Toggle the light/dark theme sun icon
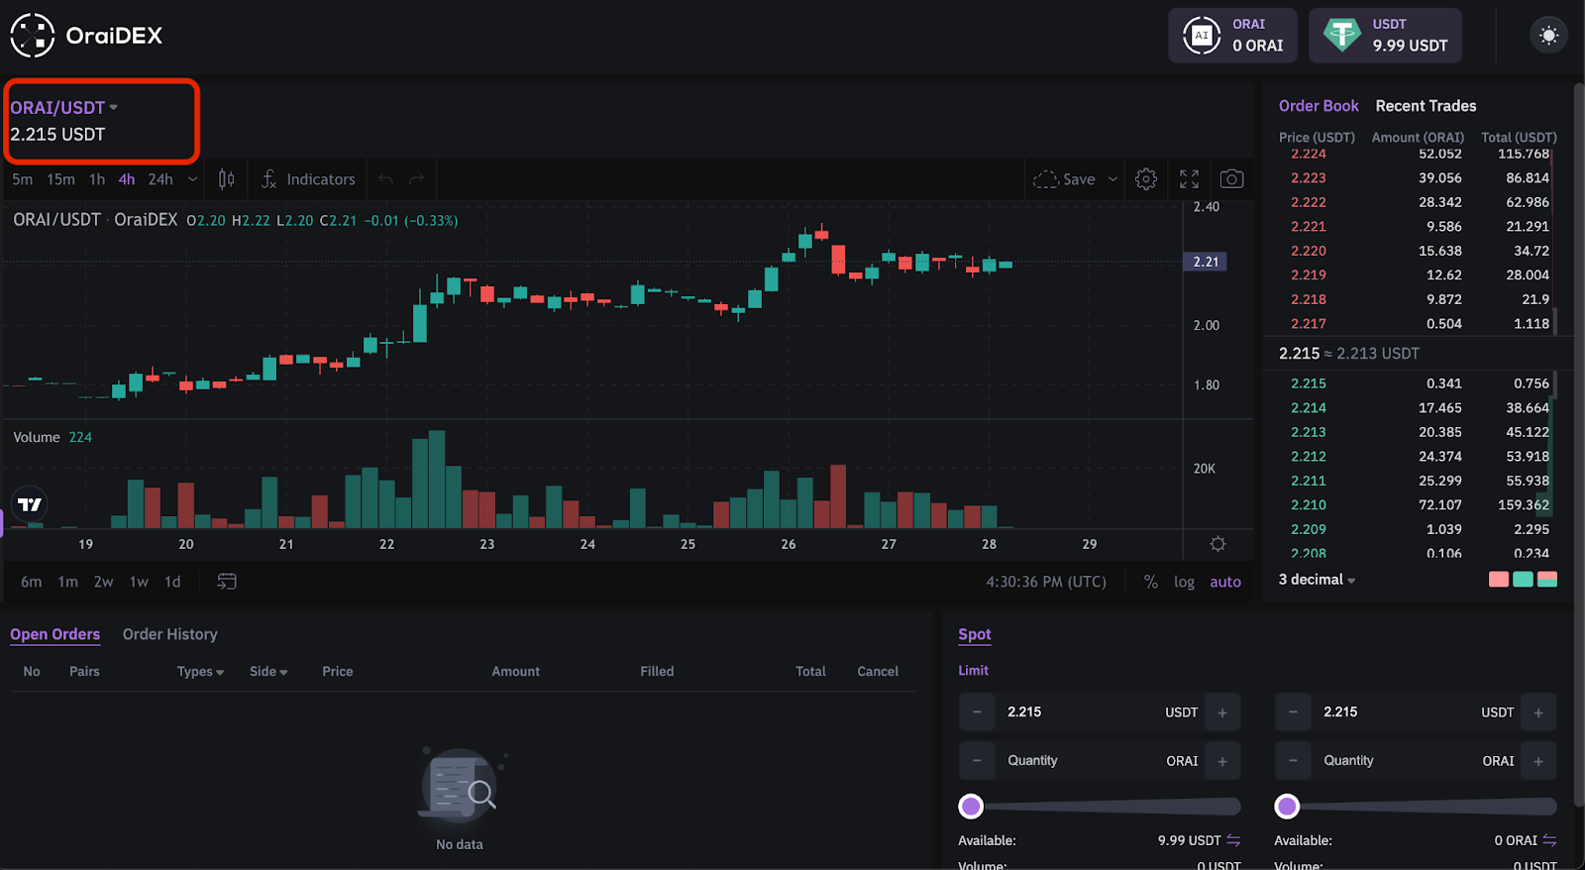Viewport: 1585px width, 870px height. [1549, 36]
